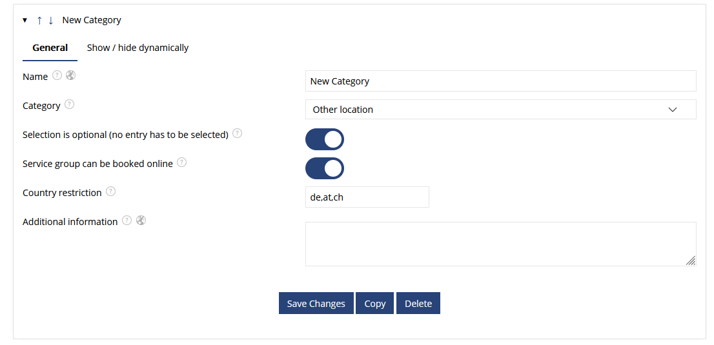Select the General tab

click(x=50, y=48)
